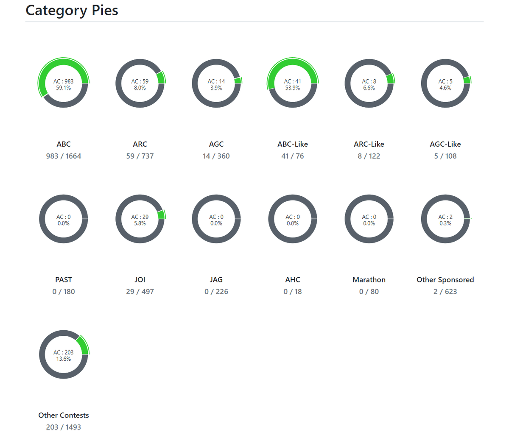Select the ARC-Like pie chart

click(369, 84)
